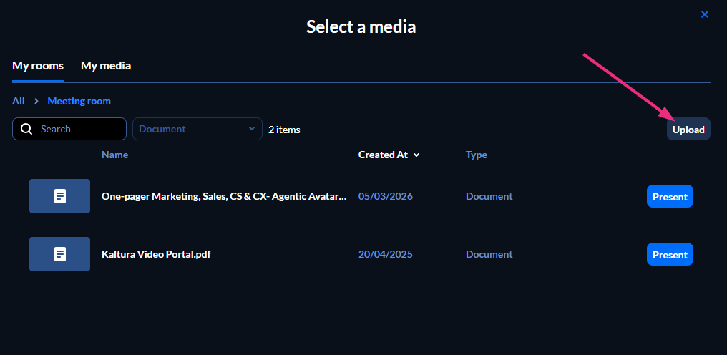Go to All in the breadcrumb
Image resolution: width=727 pixels, height=355 pixels.
[18, 101]
